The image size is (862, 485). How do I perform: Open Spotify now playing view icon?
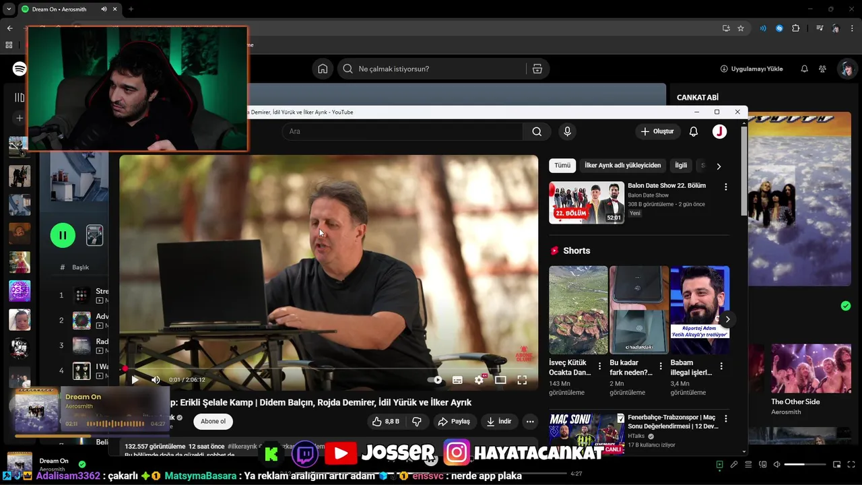[719, 465]
